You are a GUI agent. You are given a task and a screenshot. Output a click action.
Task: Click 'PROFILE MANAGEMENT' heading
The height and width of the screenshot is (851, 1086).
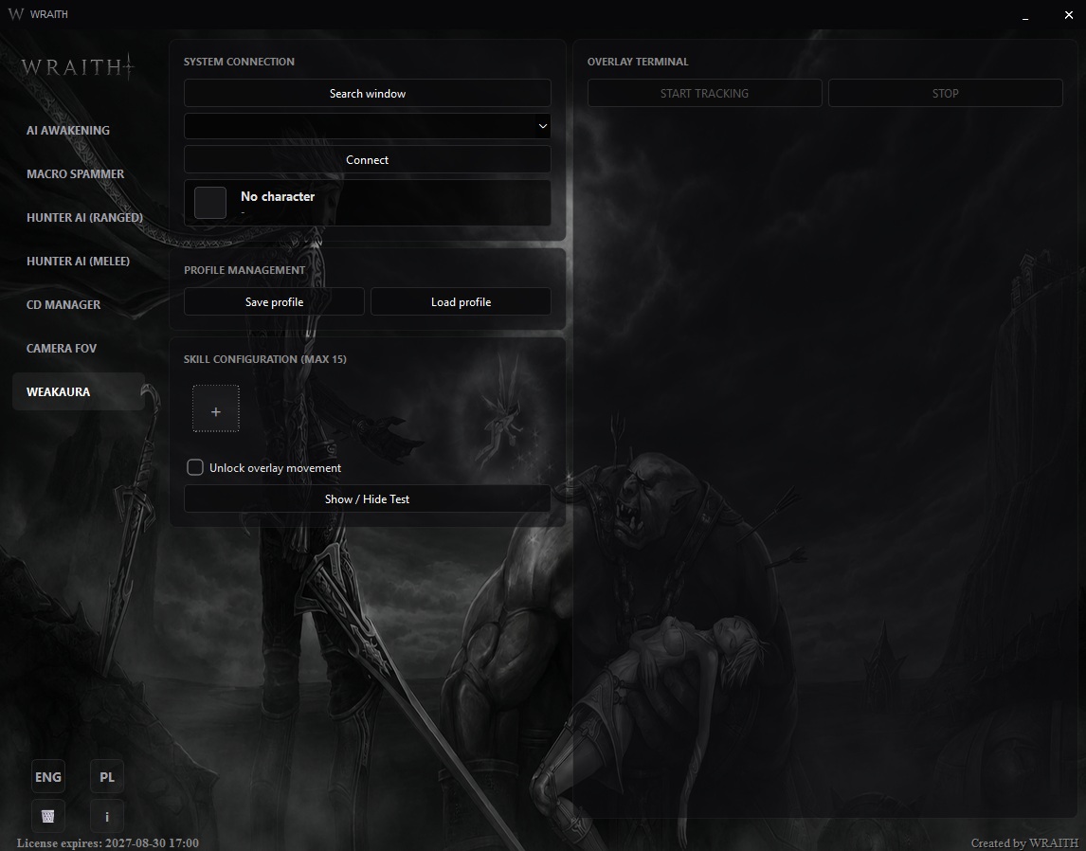[244, 270]
